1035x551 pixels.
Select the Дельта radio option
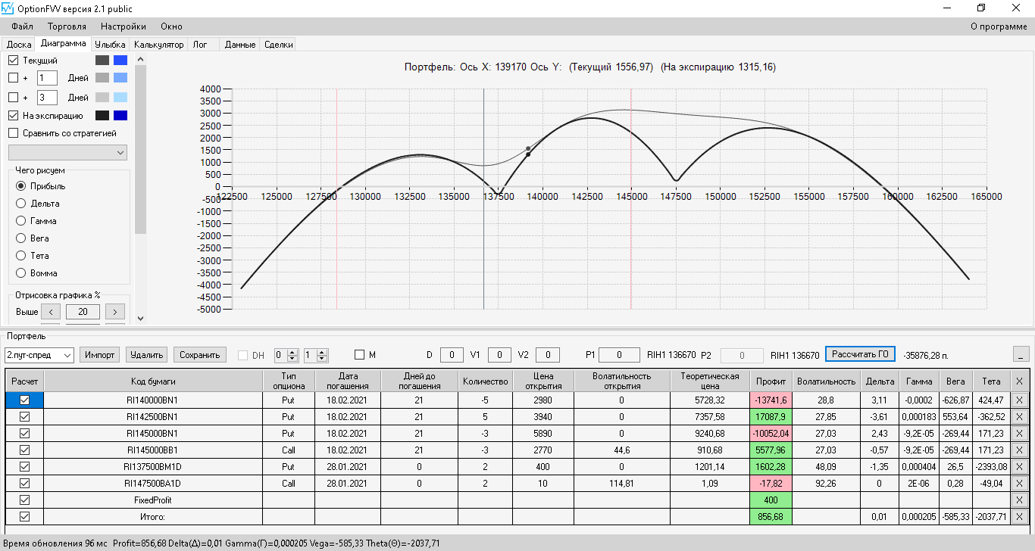point(21,204)
